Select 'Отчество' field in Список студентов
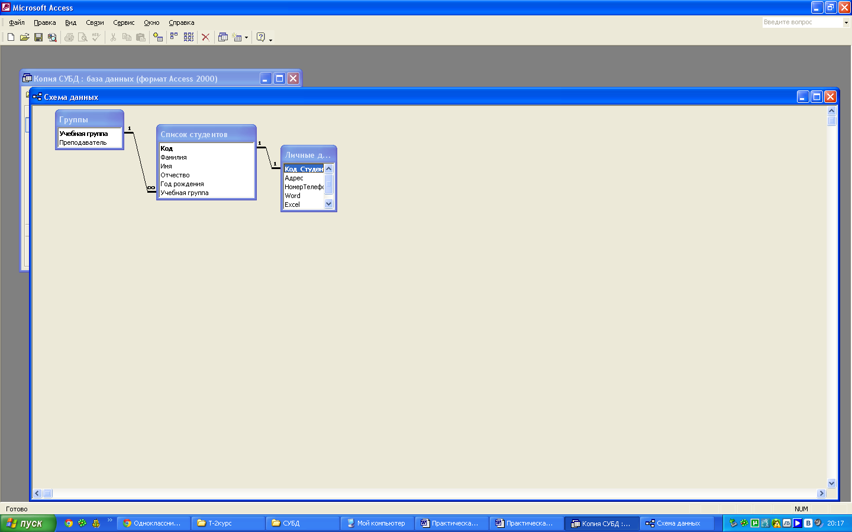This screenshot has width=852, height=532. click(x=206, y=175)
